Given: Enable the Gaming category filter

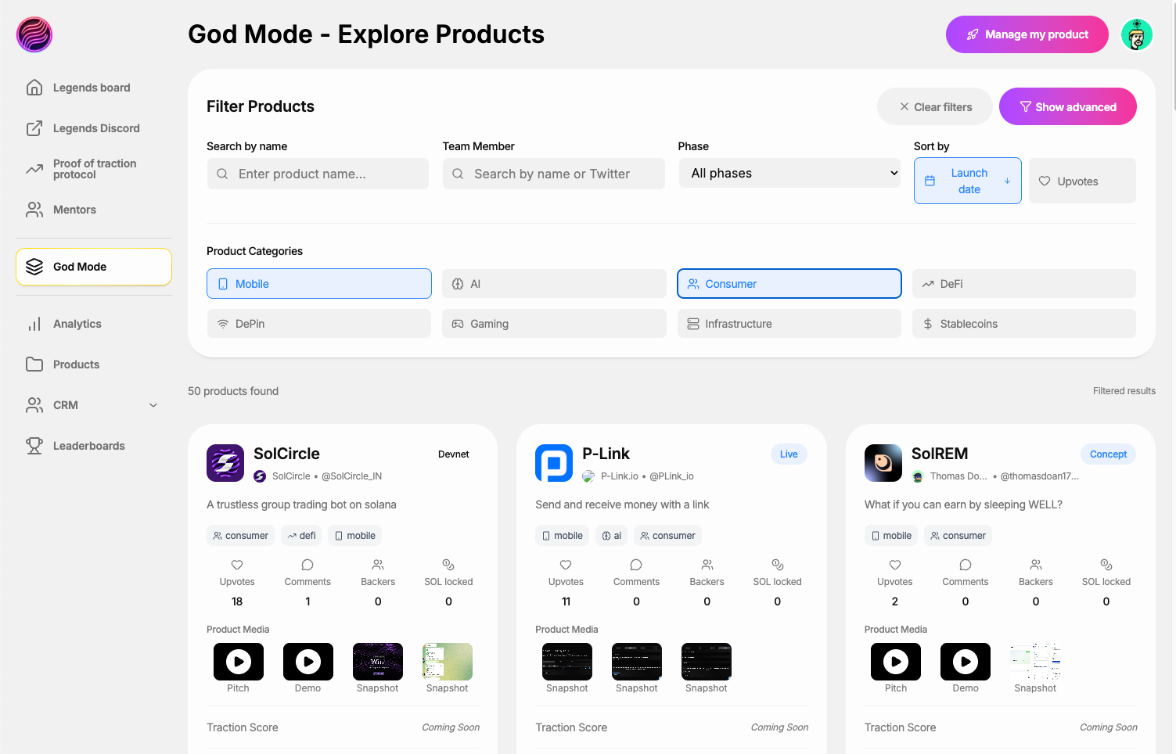Looking at the screenshot, I should click(553, 323).
